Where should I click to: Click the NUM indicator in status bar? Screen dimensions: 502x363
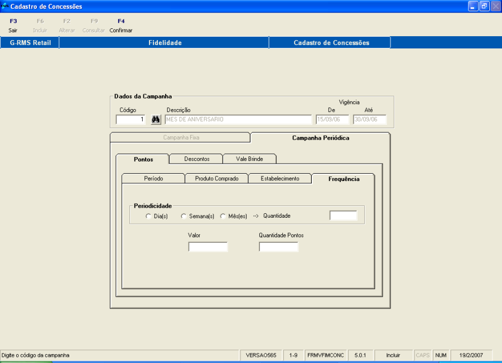[x=441, y=355]
